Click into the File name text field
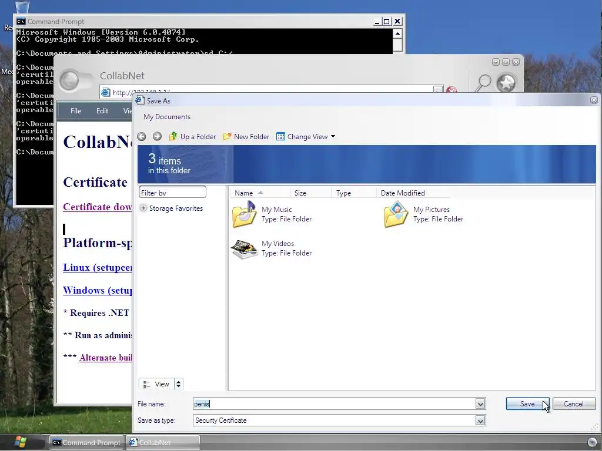This screenshot has width=602, height=451. tap(334, 403)
